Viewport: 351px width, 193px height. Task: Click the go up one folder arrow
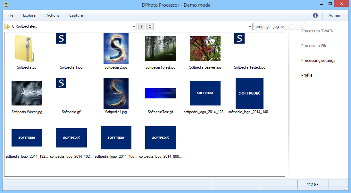(x=141, y=26)
